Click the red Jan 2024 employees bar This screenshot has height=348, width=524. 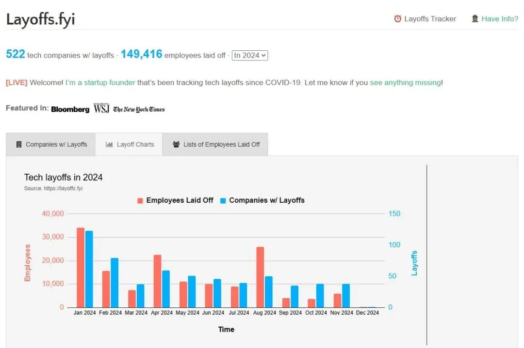point(81,268)
